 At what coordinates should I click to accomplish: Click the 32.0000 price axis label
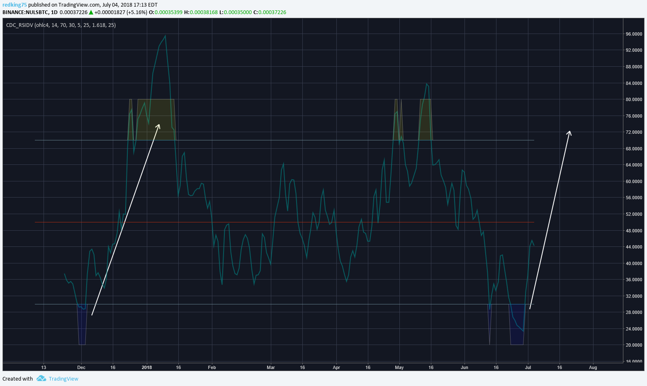click(x=634, y=296)
